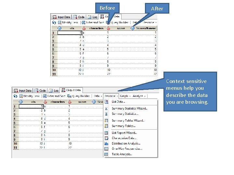This screenshot has width=234, height=175.
Task: Click Filter and Sort in the upper window
Action: point(93,22)
